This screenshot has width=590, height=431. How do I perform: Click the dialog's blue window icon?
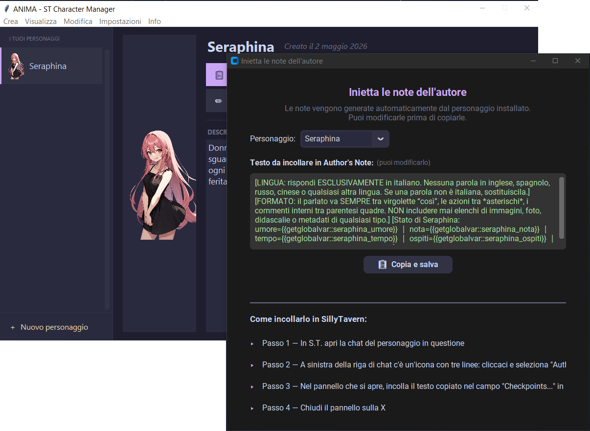coord(234,61)
